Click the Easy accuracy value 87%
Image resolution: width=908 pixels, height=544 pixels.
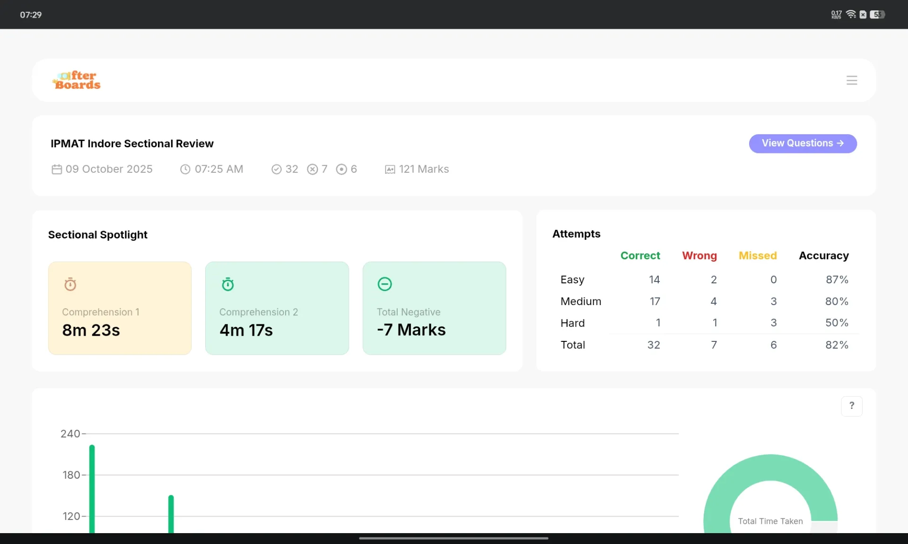point(837,280)
